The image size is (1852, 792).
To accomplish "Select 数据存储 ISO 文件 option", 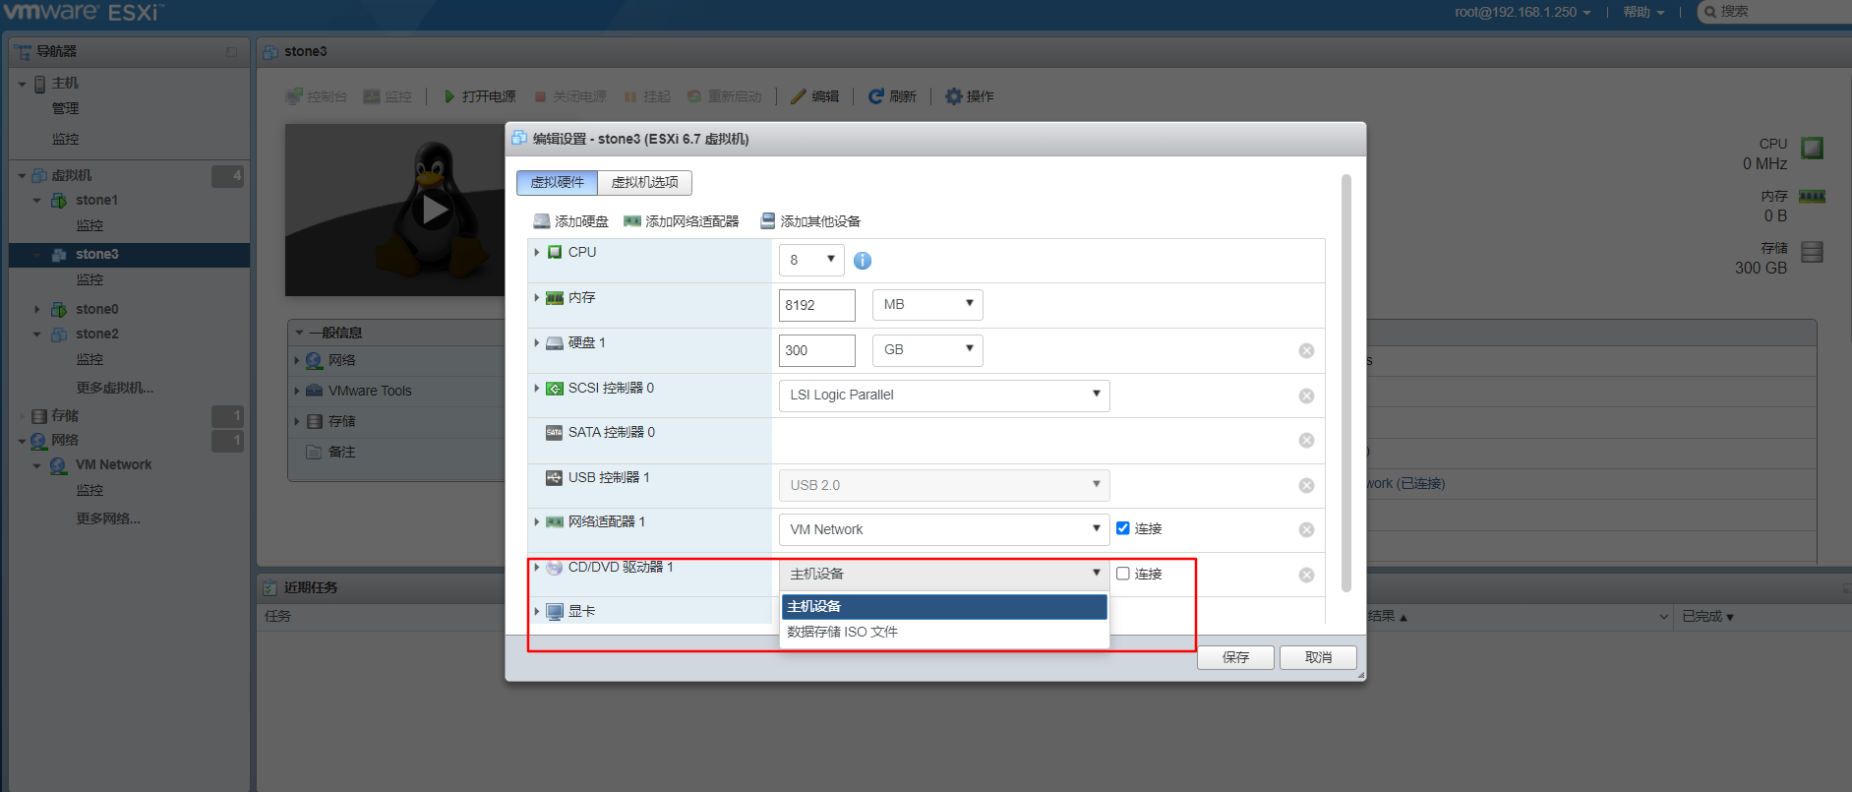I will coord(944,633).
